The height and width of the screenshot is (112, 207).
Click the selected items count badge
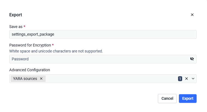click(180, 79)
